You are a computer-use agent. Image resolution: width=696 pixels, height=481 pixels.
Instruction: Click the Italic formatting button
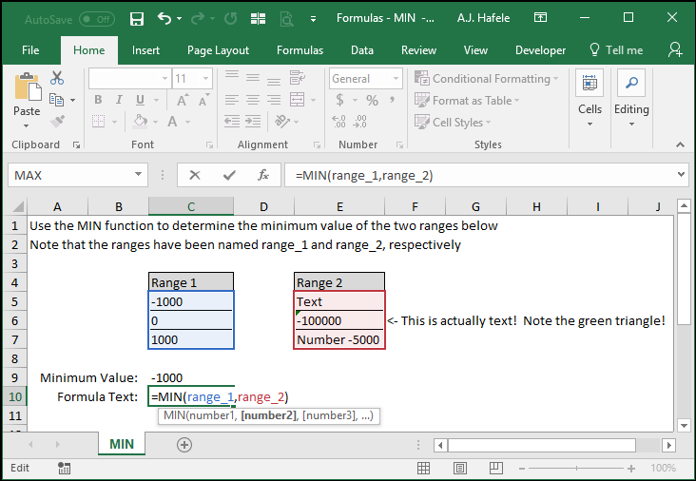pos(119,100)
